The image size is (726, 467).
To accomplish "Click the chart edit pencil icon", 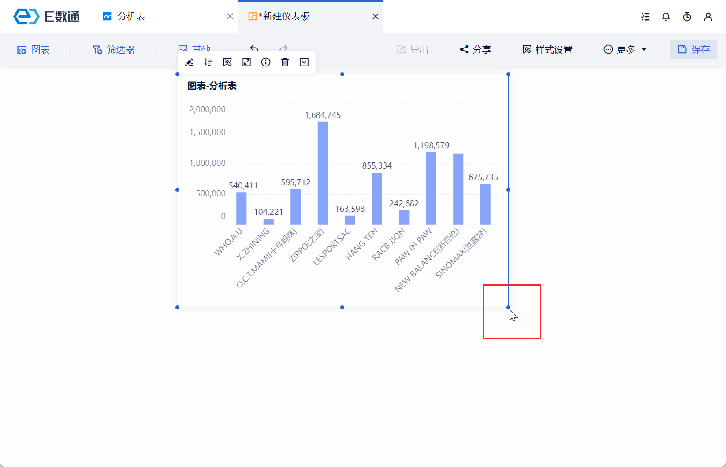I will pos(189,63).
